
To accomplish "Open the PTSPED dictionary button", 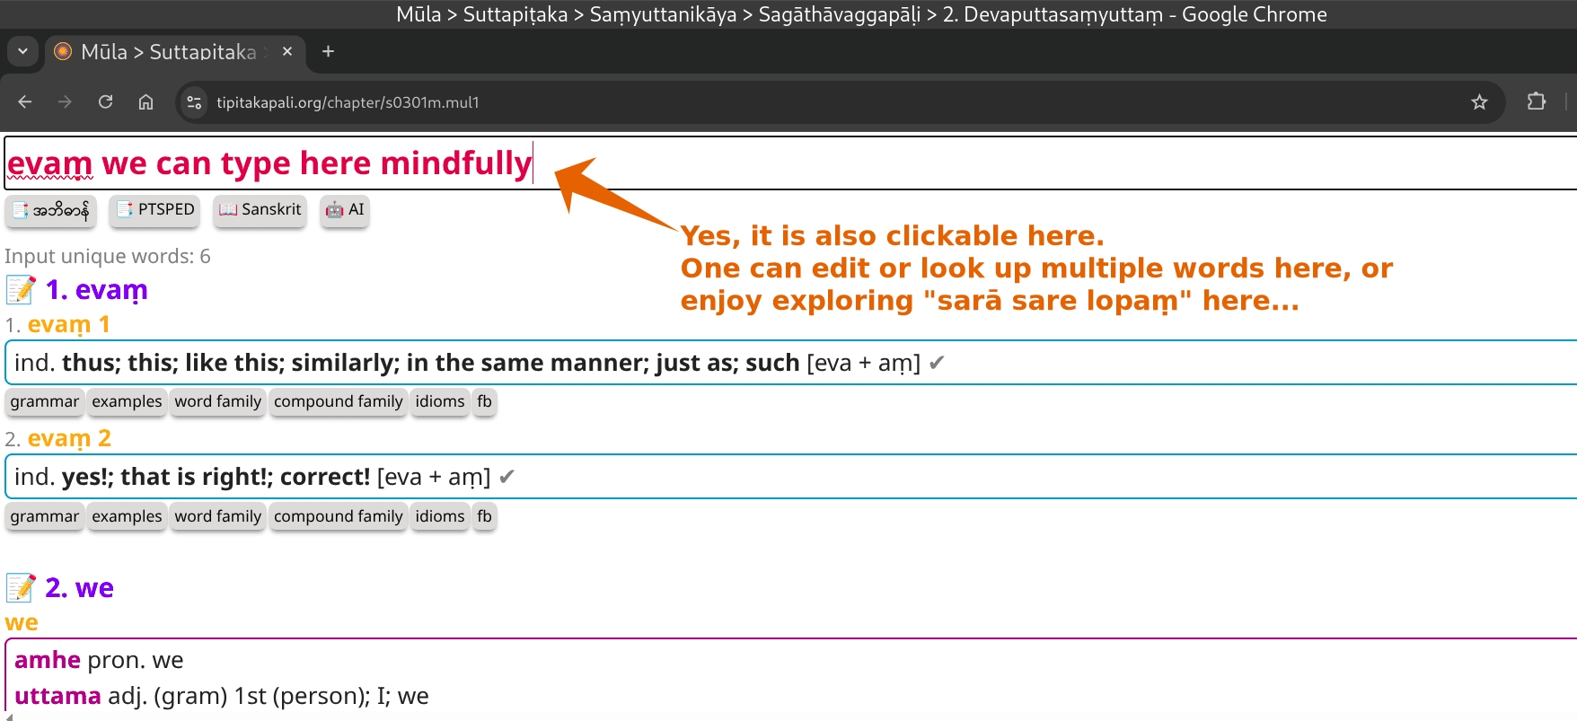I will pos(156,210).
